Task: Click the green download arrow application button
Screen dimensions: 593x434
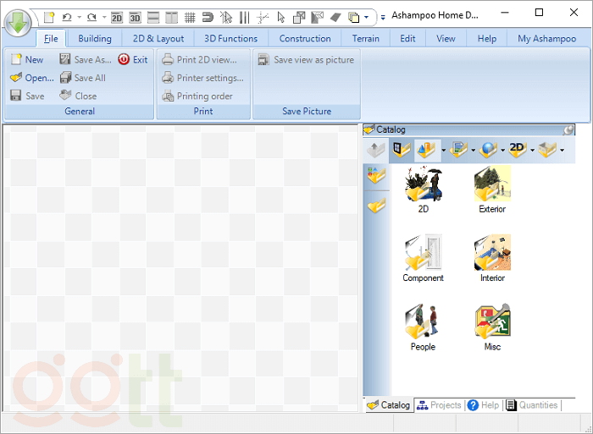Action: coord(18,20)
